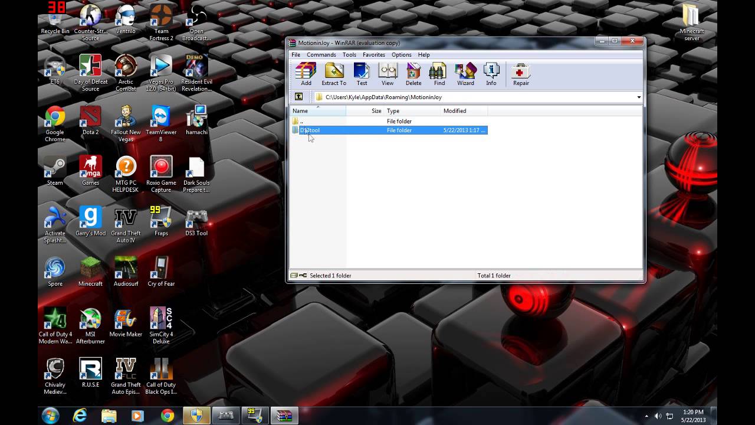Select Fallout New Vegas desktop icon
755x425 pixels.
(126, 124)
